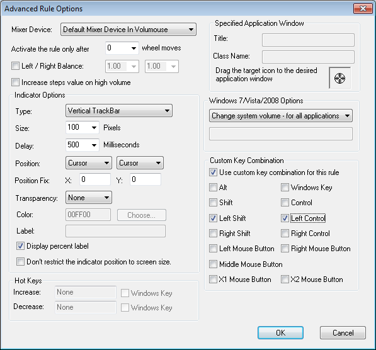Expand the indicator Type dropdown

point(119,111)
